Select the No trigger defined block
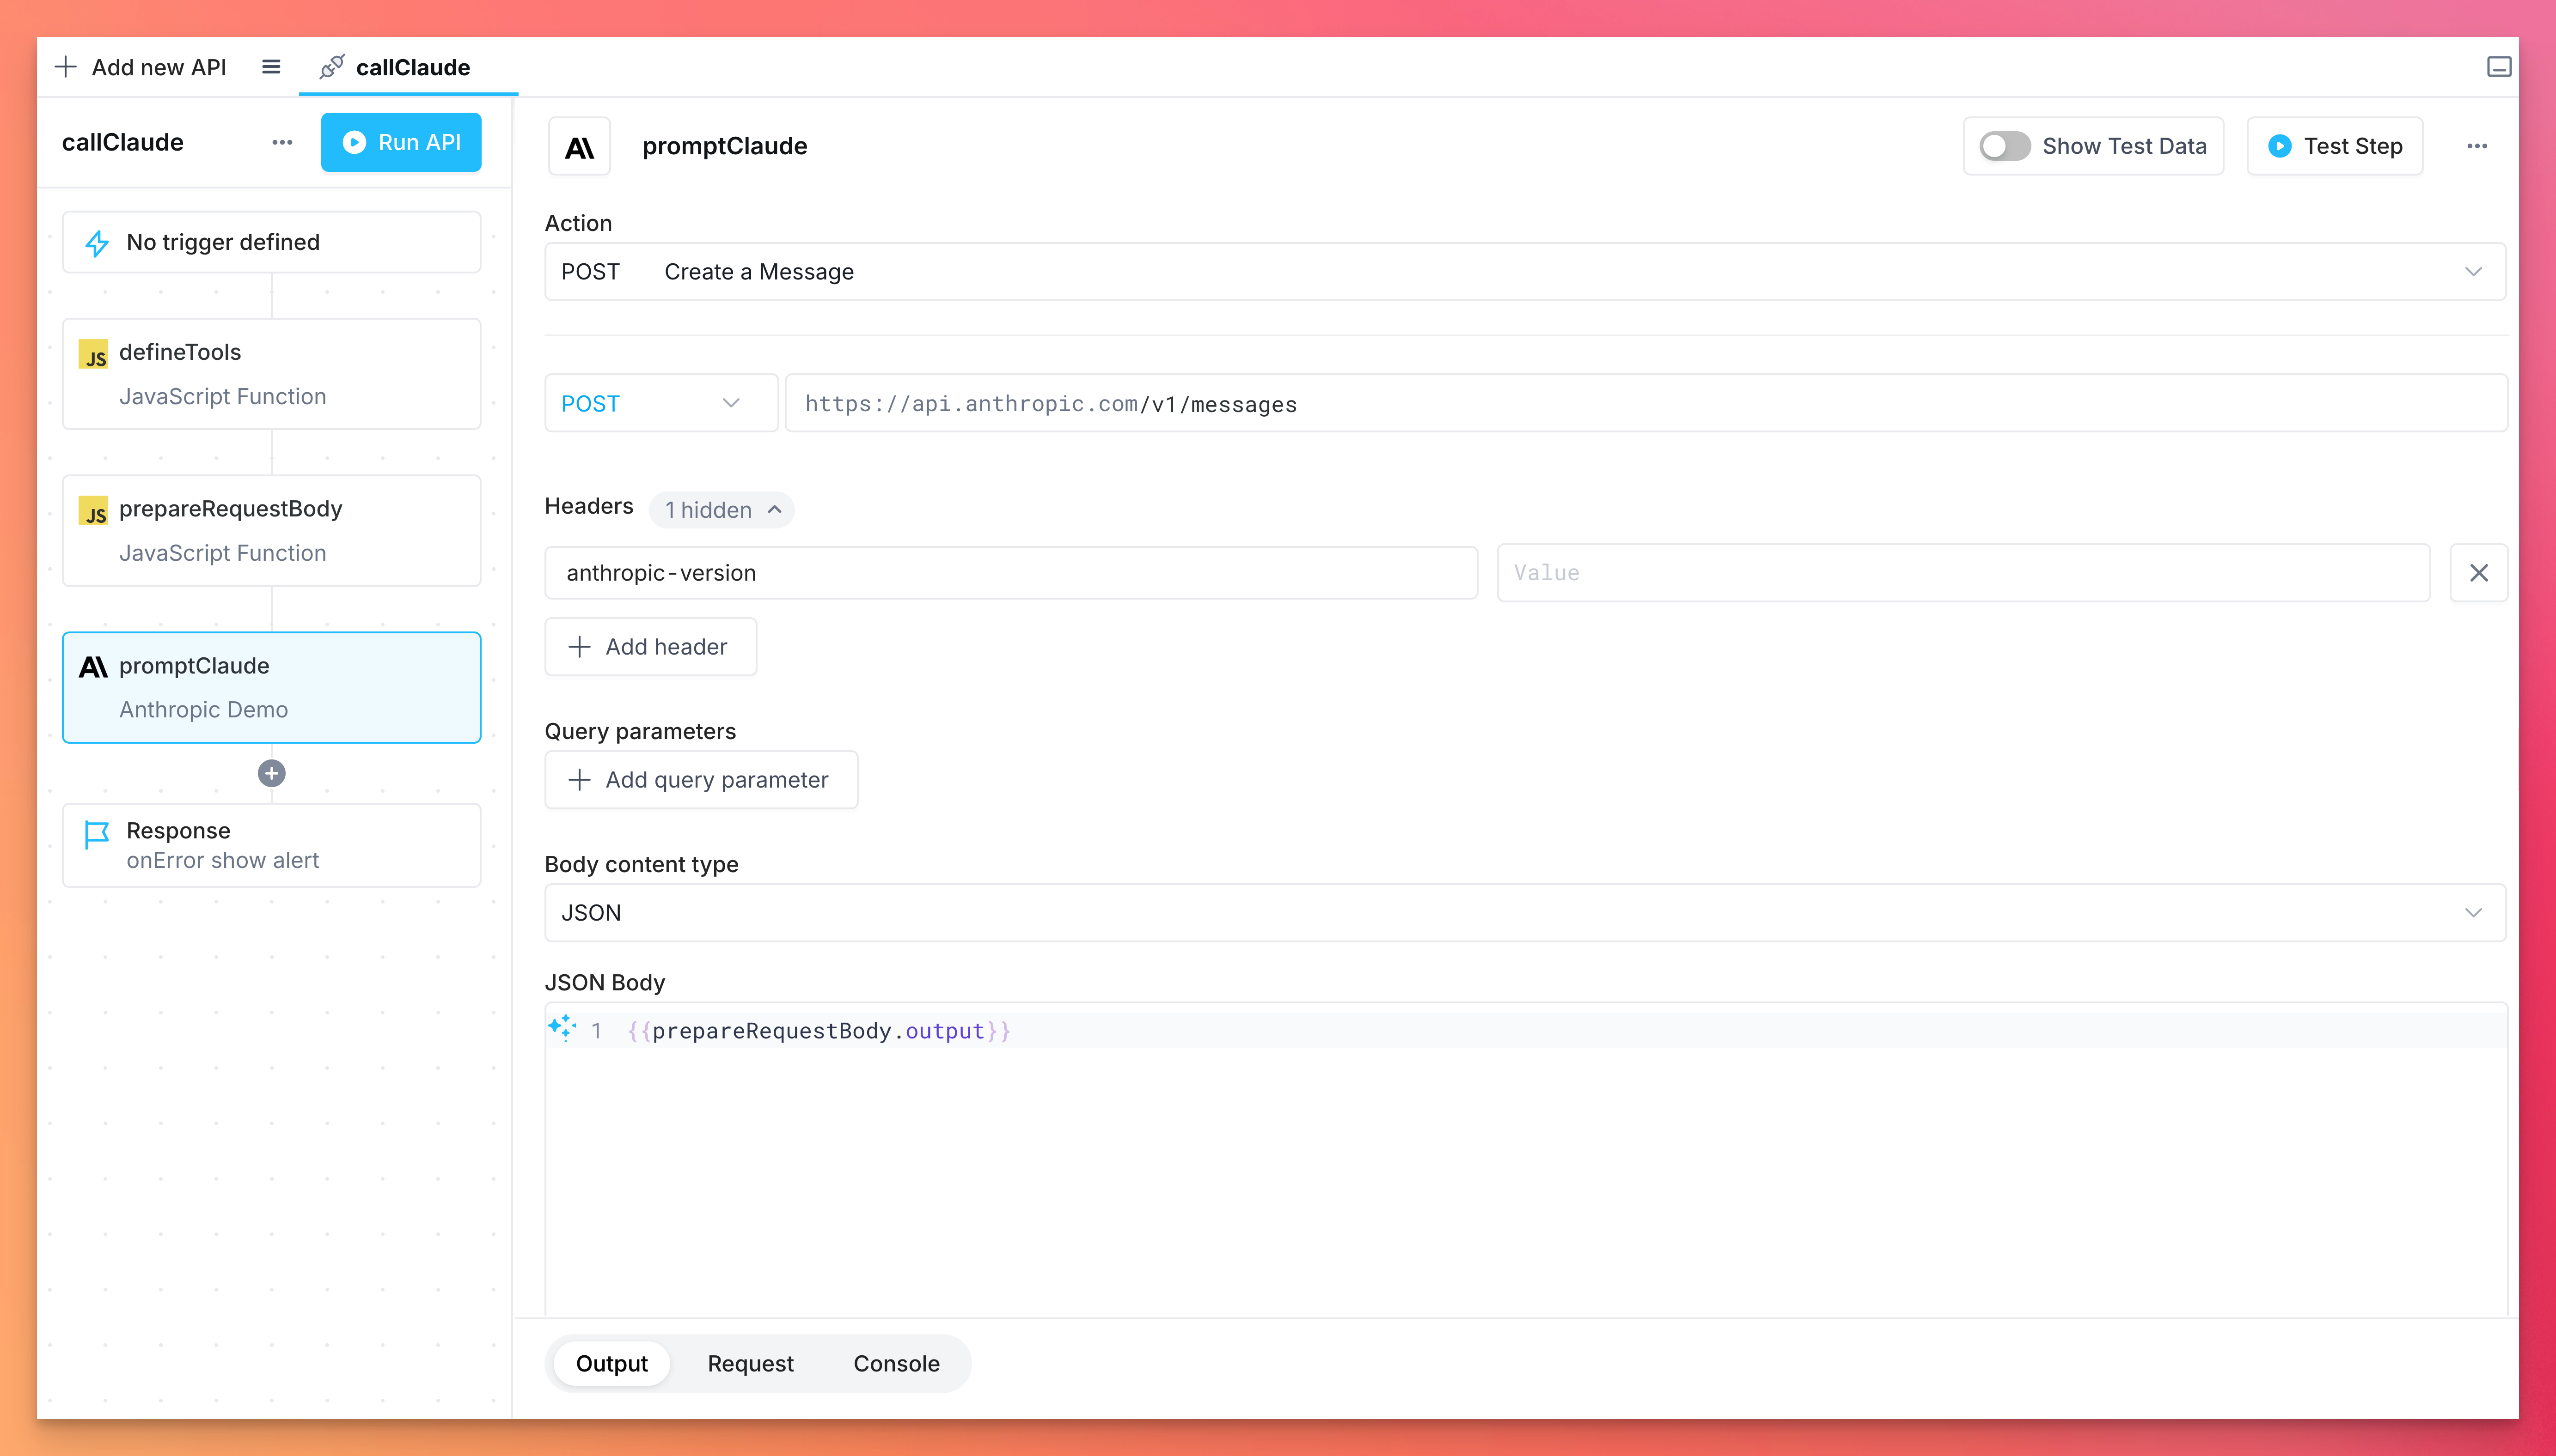This screenshot has height=1456, width=2556. click(x=272, y=242)
